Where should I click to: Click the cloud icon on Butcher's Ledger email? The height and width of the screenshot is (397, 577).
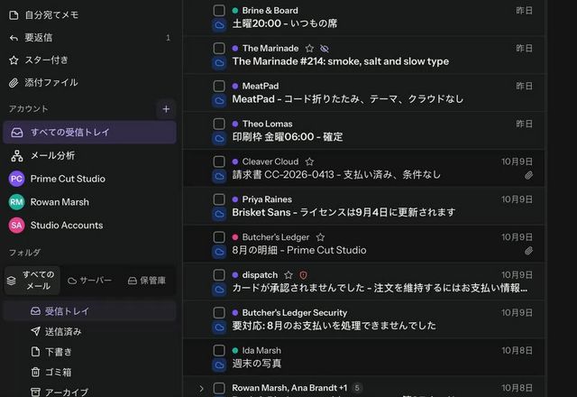[x=219, y=252]
